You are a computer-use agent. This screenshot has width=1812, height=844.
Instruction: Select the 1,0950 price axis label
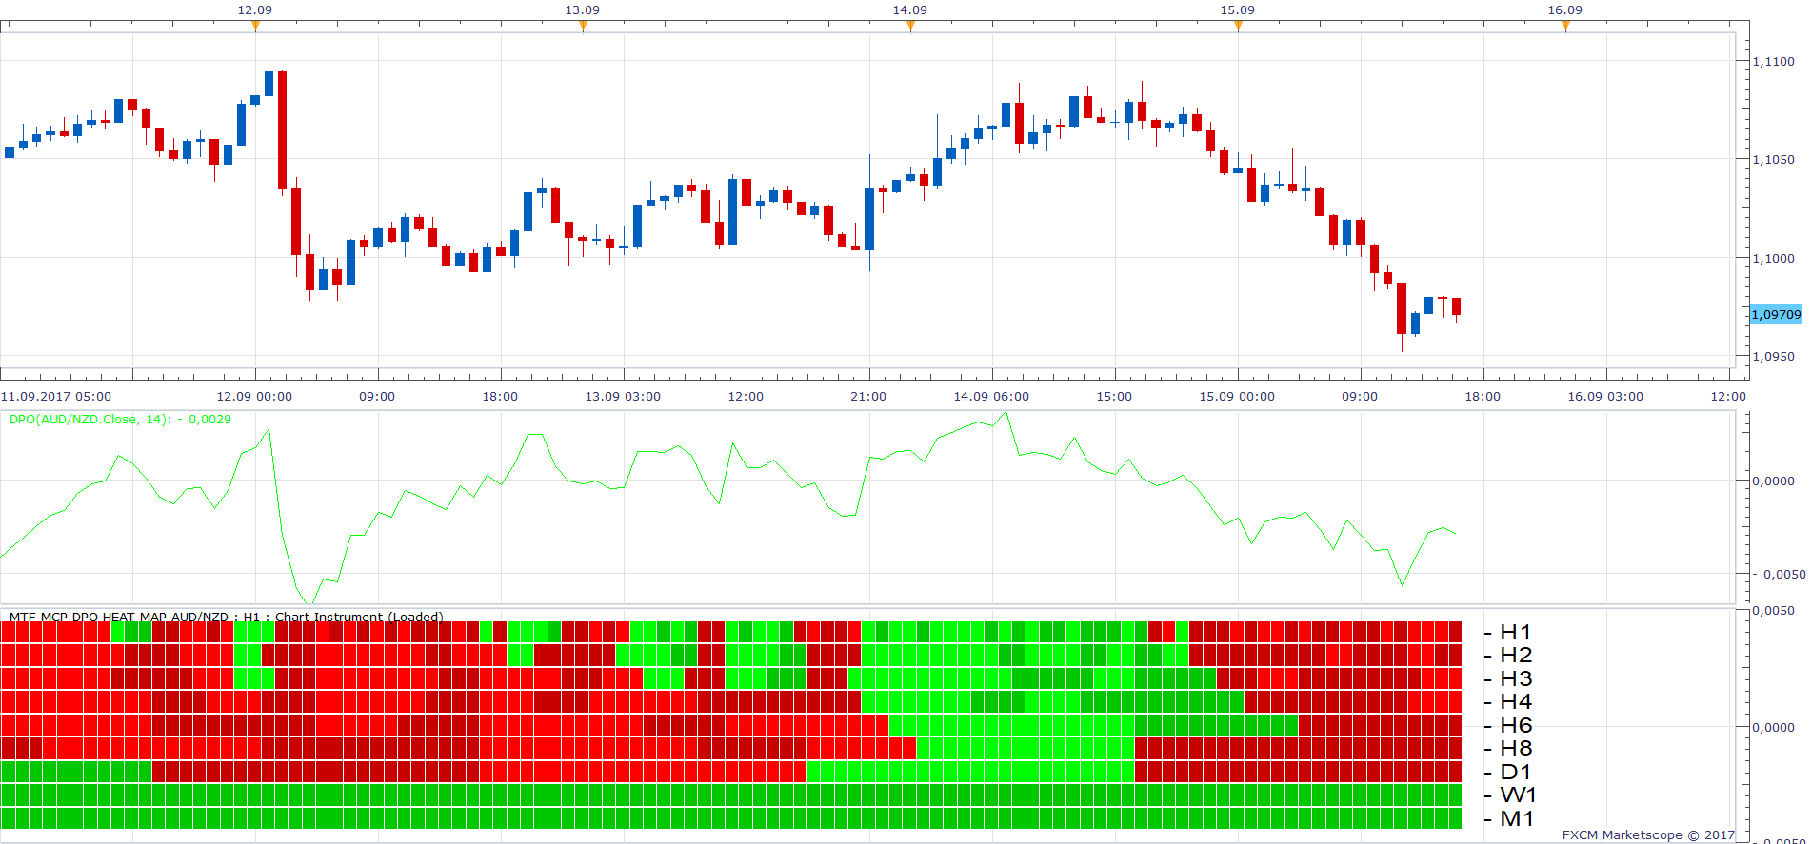[1773, 357]
